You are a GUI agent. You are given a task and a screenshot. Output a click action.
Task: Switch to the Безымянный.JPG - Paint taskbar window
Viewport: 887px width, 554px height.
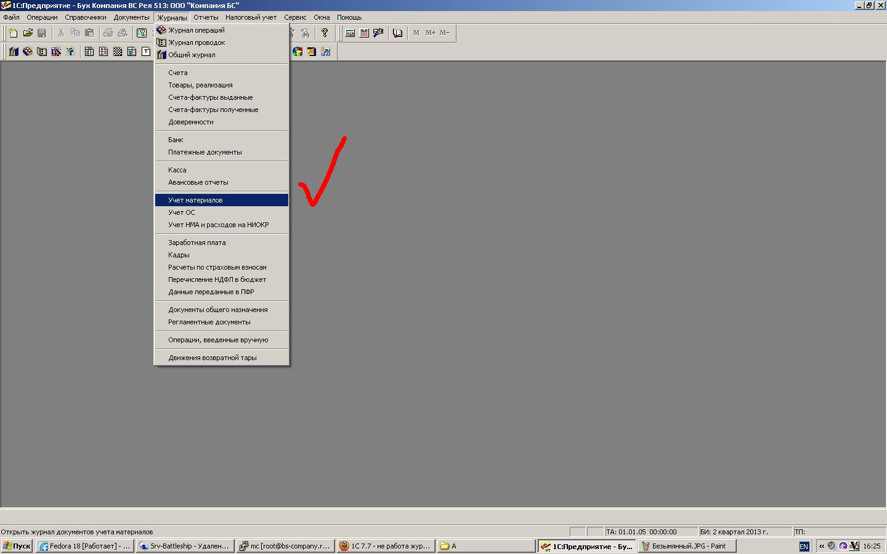(687, 546)
